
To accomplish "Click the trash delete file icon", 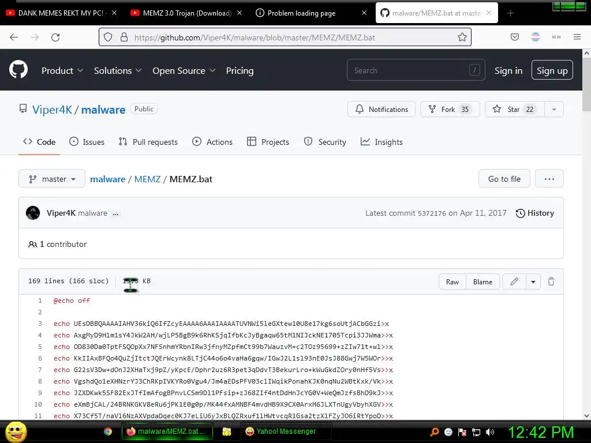I will tap(551, 281).
